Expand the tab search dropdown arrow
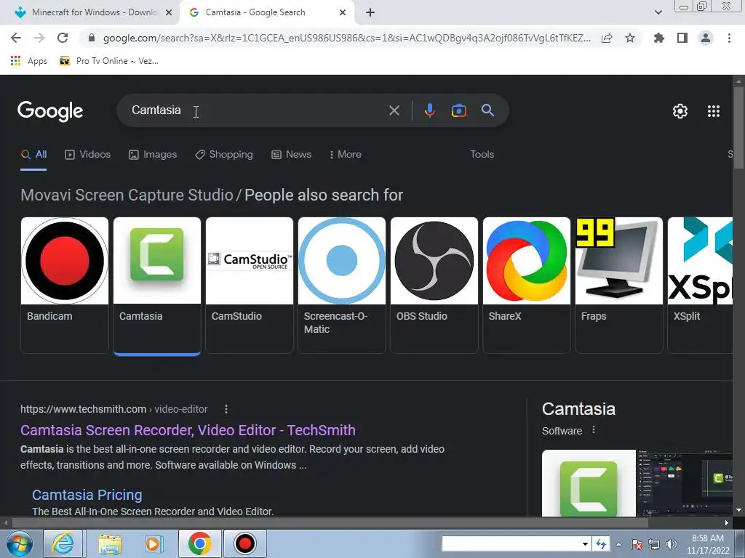The image size is (745, 558). [x=658, y=12]
